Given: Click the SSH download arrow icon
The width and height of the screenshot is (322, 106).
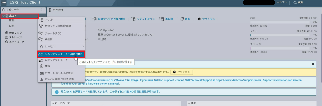Looking at the screenshot, I should point(41,79).
